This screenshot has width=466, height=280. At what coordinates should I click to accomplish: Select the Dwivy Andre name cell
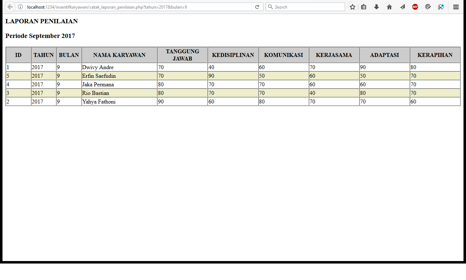click(x=98, y=67)
